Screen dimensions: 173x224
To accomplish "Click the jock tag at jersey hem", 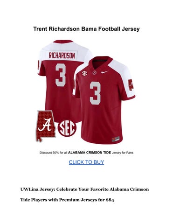I will tap(116, 139).
